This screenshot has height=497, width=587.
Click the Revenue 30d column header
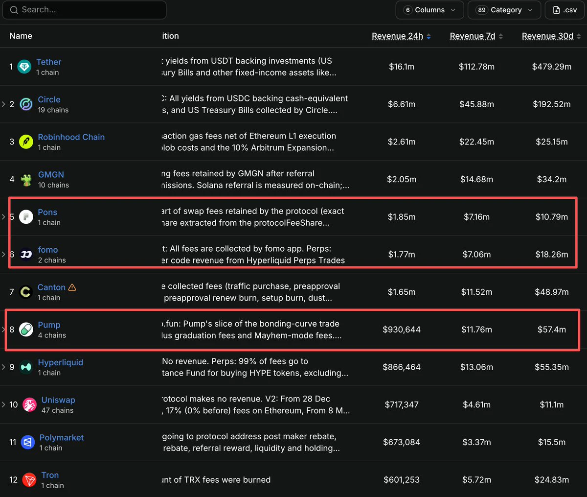coord(547,36)
